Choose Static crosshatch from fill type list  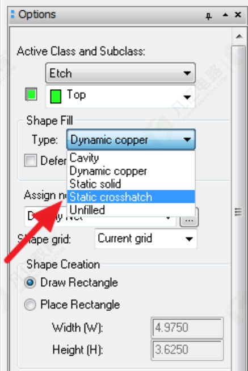[x=131, y=197]
